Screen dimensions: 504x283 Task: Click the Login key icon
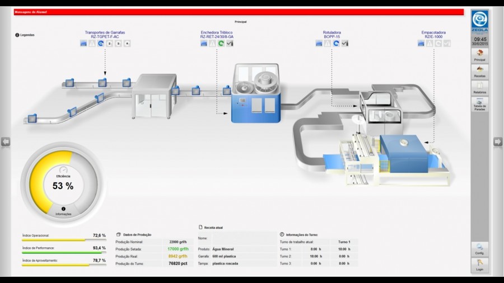(479, 265)
